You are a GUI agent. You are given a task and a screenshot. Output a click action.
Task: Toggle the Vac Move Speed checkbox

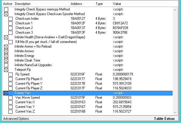point(10,98)
